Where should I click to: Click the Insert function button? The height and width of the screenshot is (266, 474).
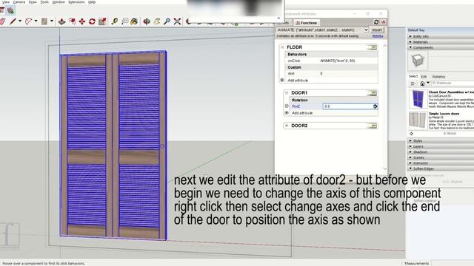(377, 30)
